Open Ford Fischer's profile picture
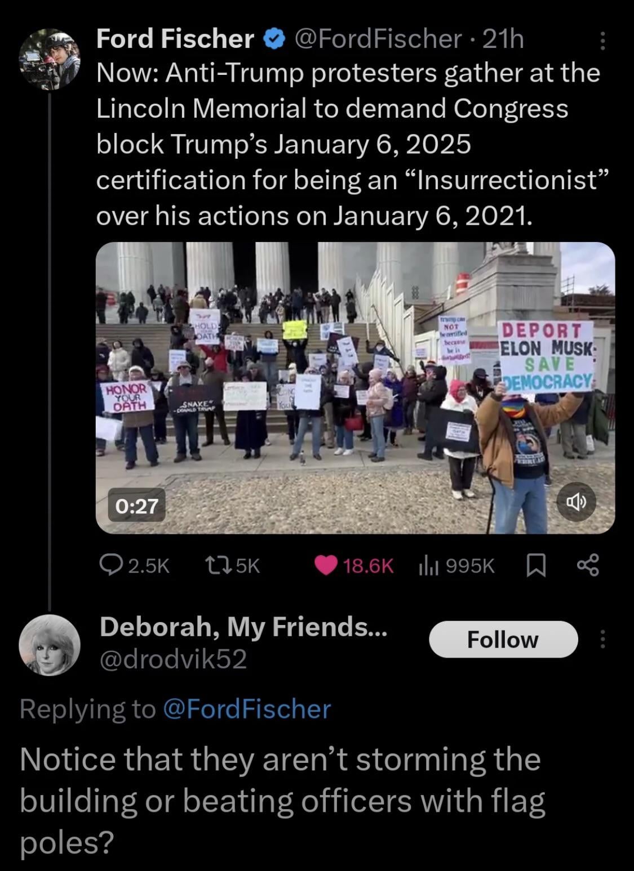Screen dimensions: 634x871 (50, 60)
